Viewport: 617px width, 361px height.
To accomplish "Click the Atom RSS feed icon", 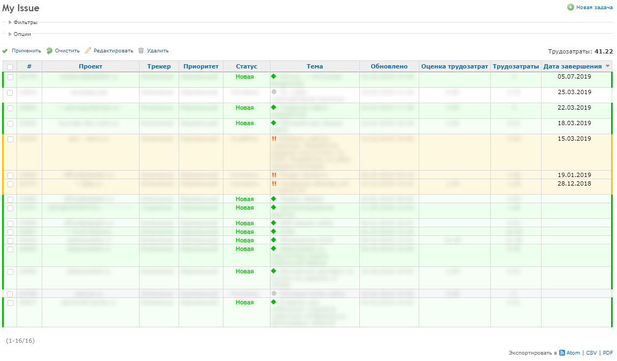I will 562,353.
